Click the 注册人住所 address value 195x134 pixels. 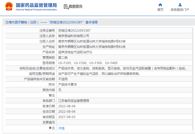click(92, 41)
